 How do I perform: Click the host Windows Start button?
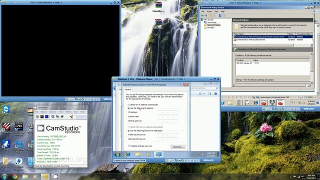click(4, 176)
